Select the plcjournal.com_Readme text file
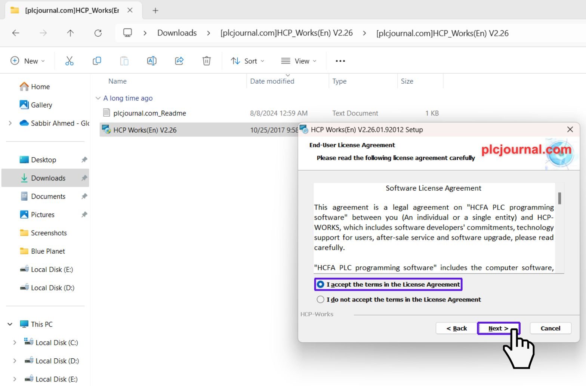Image resolution: width=586 pixels, height=386 pixels. pos(149,113)
